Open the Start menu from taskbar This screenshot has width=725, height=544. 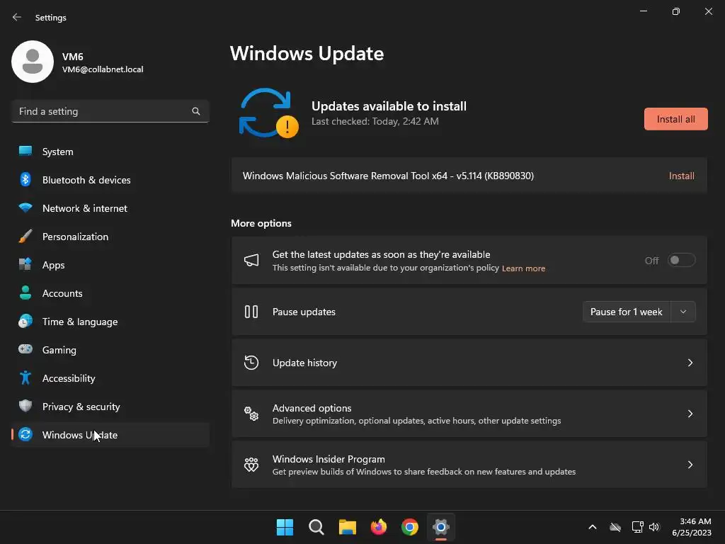285,527
